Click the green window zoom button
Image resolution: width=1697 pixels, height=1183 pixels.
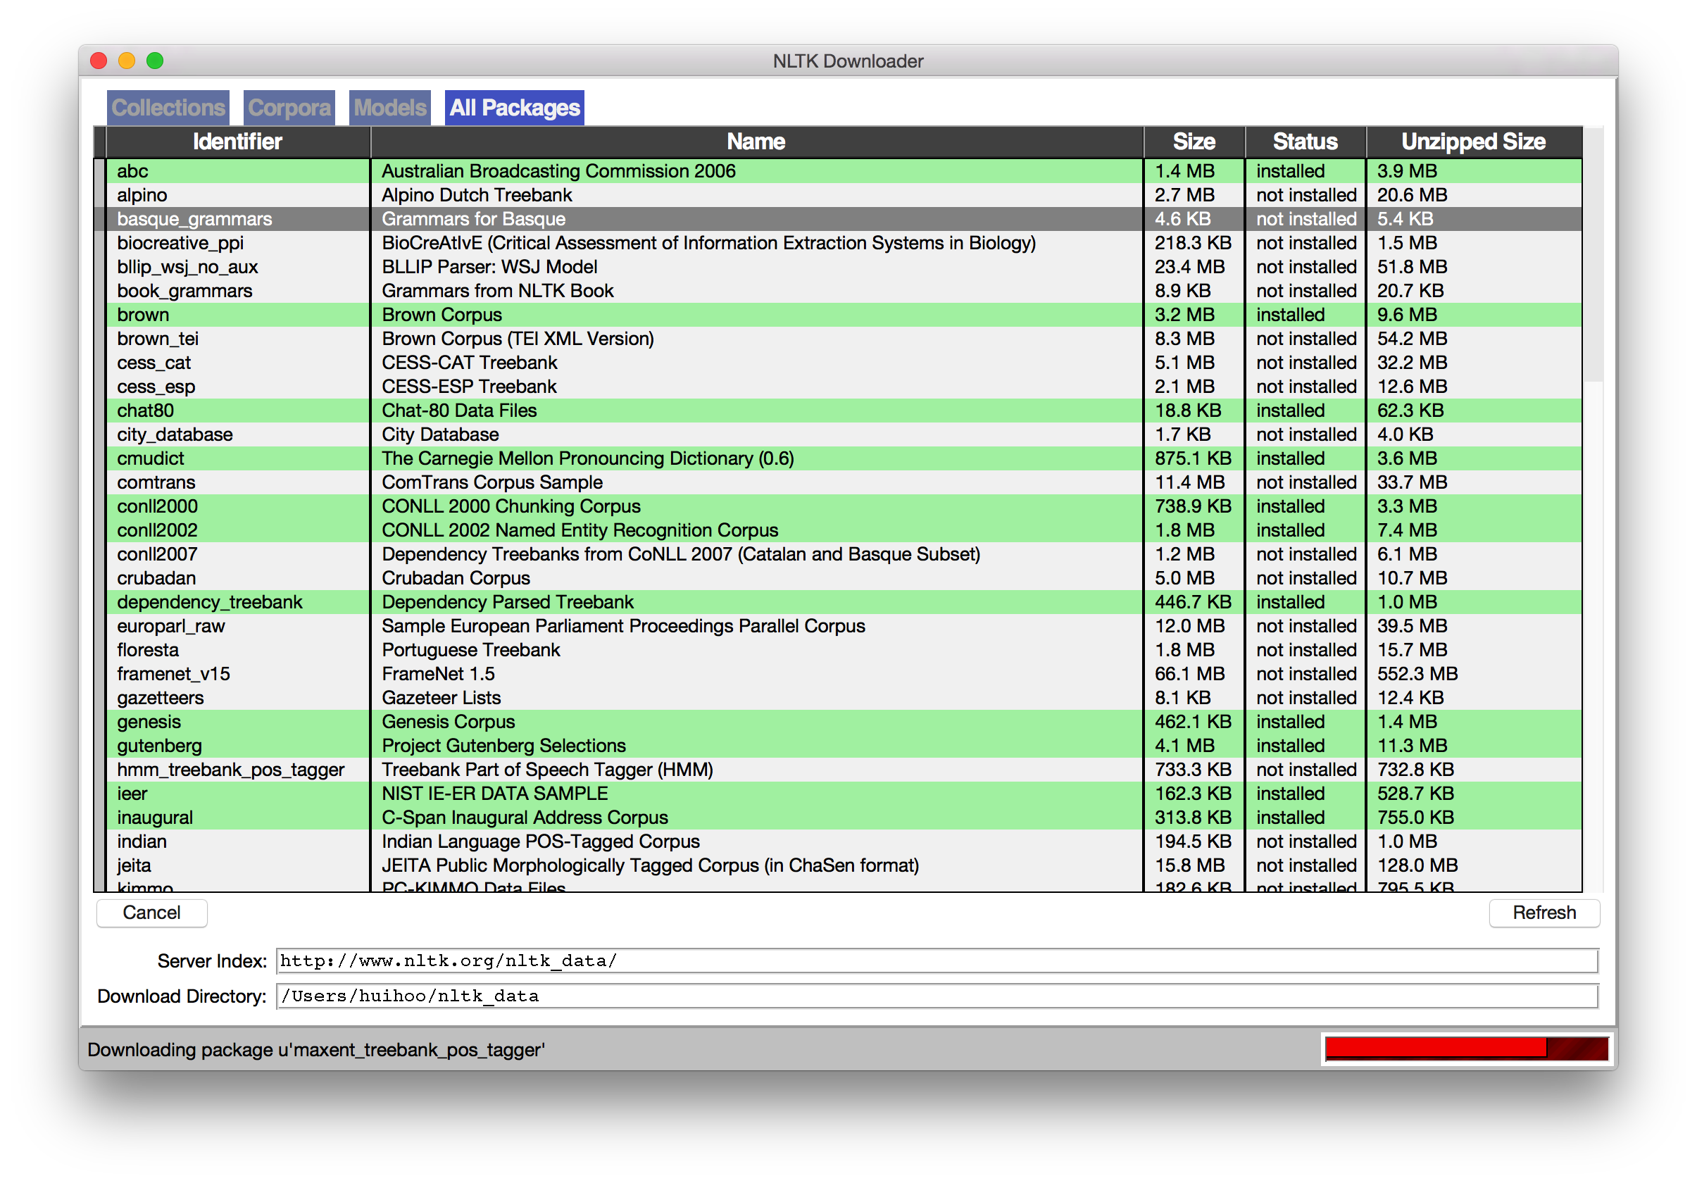click(154, 61)
